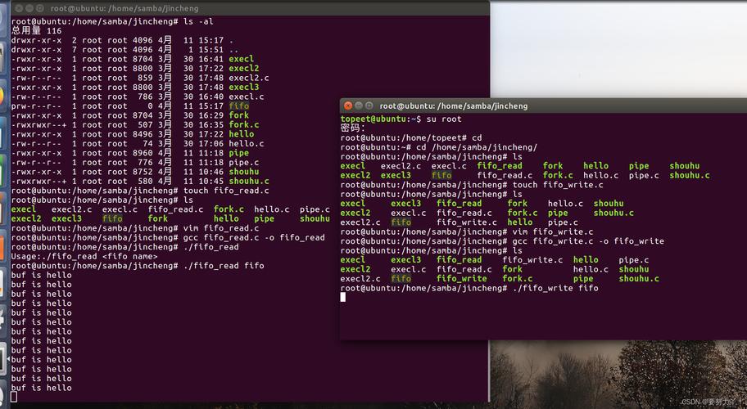Click the 'Usage:./fifo_read <fifo name>' message

pos(84,256)
